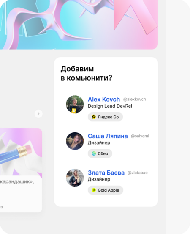Open the top abstract 3D banner image
This screenshot has width=190, height=234.
coord(79,25)
